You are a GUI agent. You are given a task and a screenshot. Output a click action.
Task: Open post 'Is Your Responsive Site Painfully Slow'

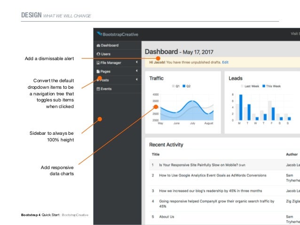[x=198, y=165]
